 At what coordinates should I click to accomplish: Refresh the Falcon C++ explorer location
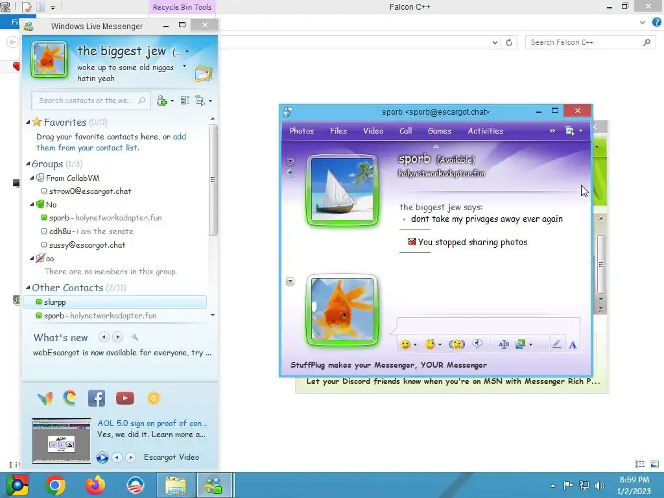pos(509,42)
